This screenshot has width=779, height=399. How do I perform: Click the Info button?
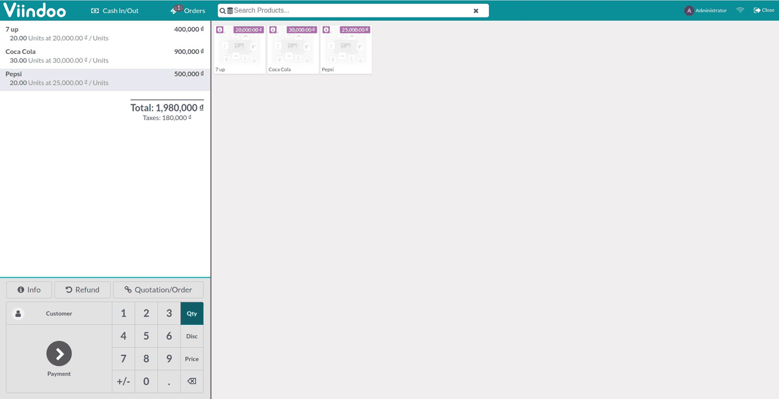click(x=29, y=290)
